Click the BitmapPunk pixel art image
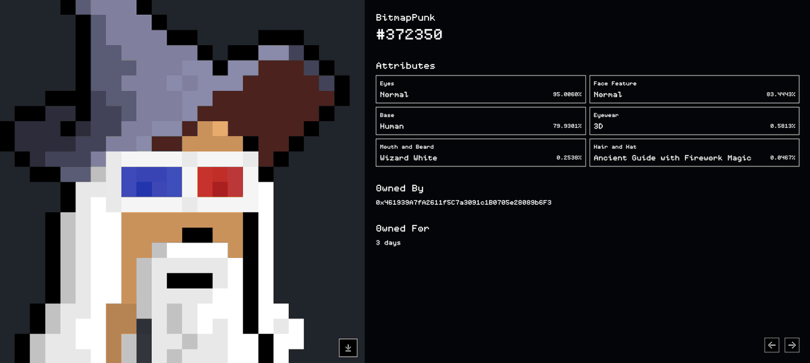 coord(182,182)
